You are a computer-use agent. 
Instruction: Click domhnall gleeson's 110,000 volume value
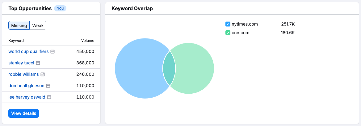(85, 86)
